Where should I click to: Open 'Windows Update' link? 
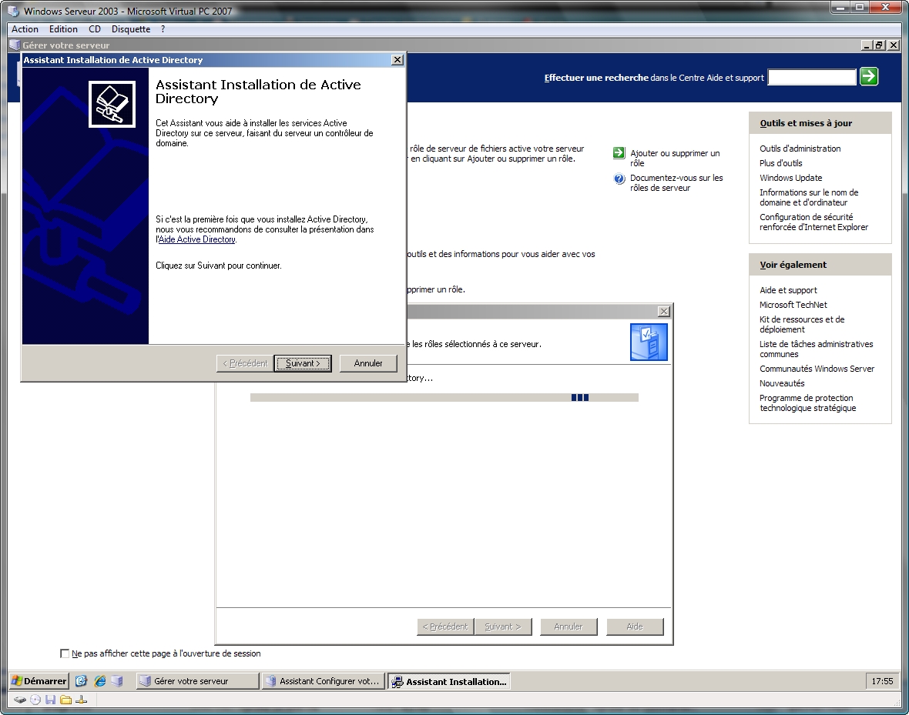(790, 177)
